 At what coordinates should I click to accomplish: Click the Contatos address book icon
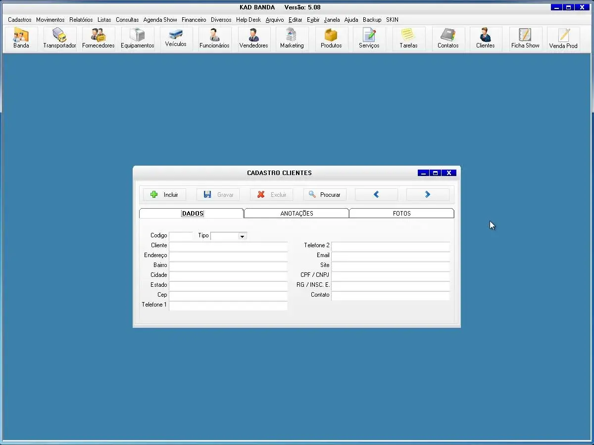click(x=448, y=39)
